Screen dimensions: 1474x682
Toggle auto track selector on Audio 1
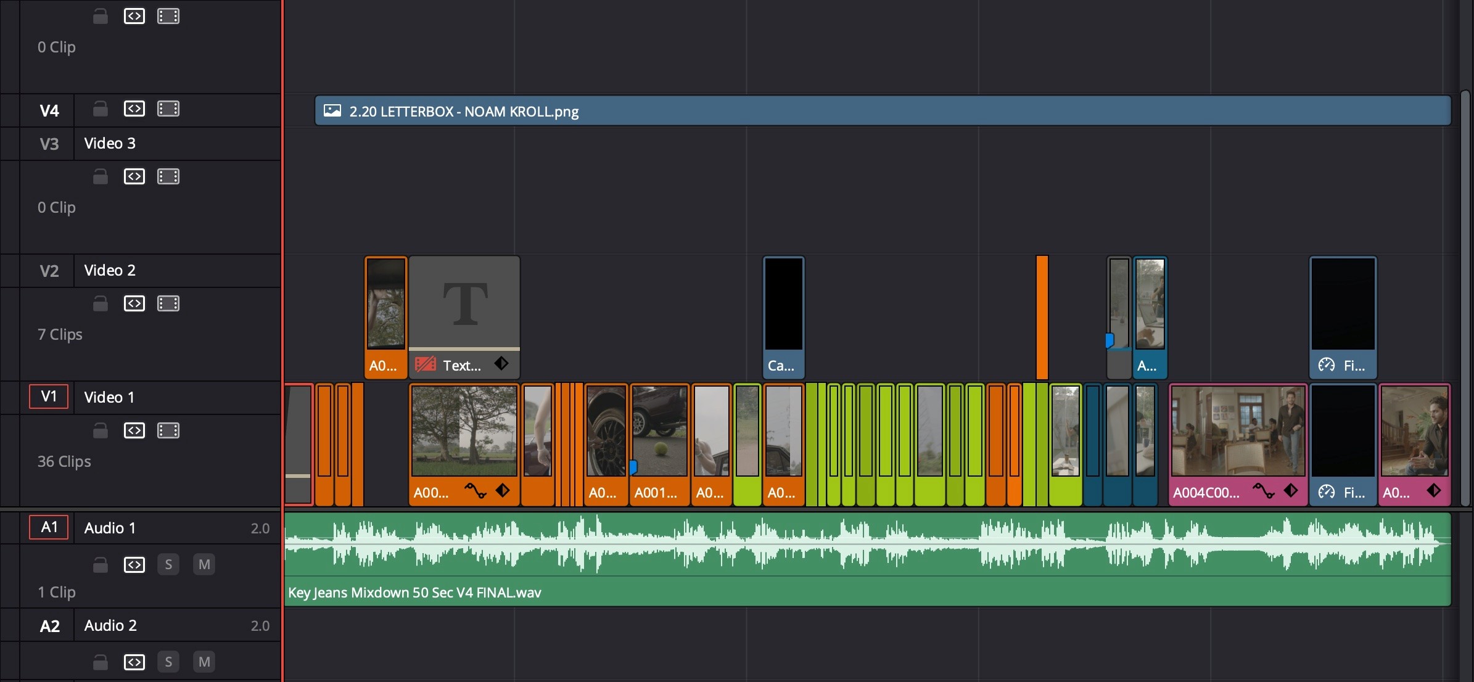click(134, 564)
